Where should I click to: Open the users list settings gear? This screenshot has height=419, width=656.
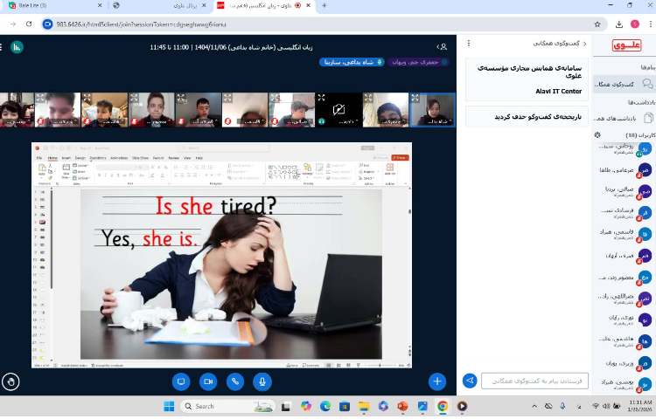coord(597,135)
